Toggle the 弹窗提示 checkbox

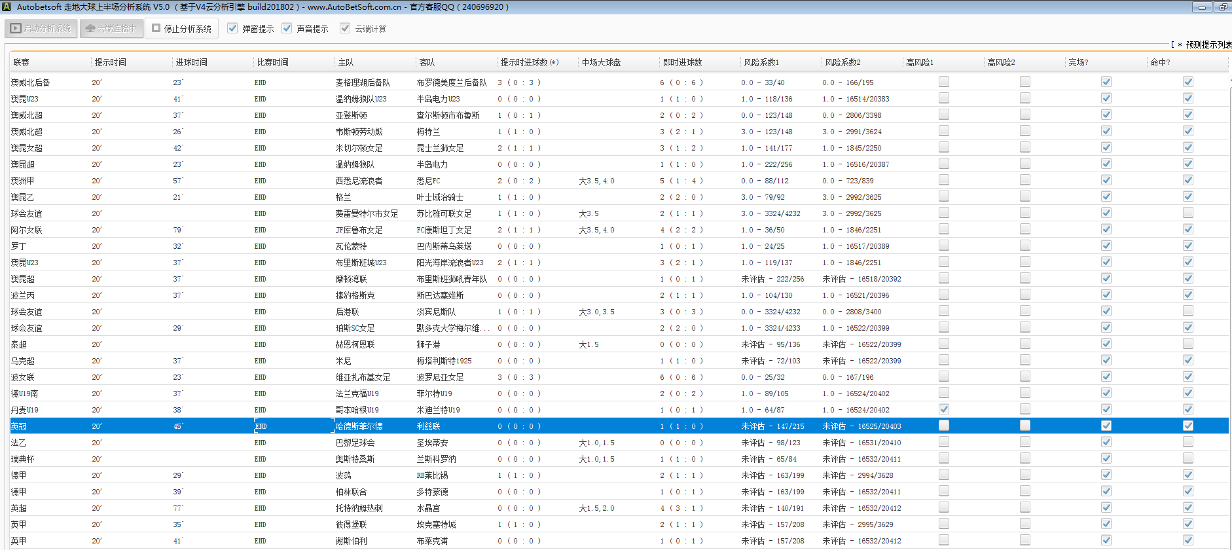point(232,28)
